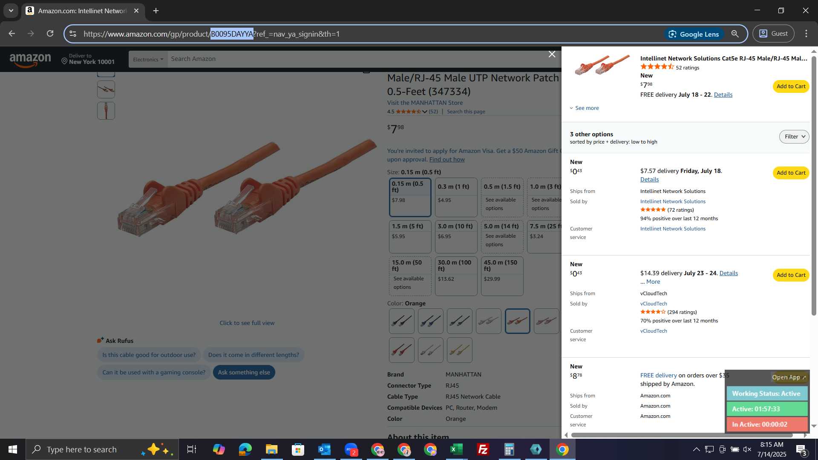Select the yellow cable color swatch
The image size is (818, 460).
[x=459, y=350]
